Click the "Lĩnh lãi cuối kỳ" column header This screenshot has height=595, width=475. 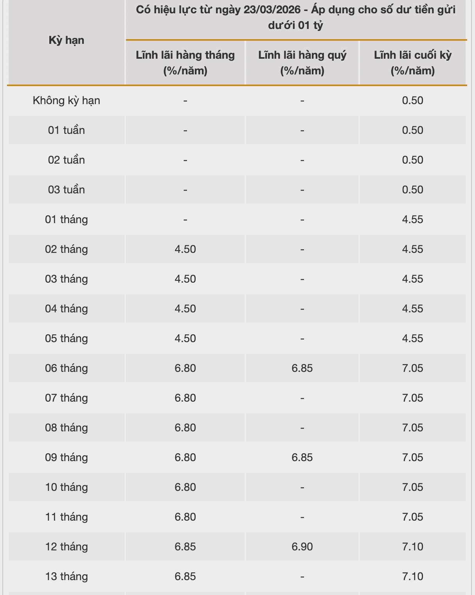(413, 63)
